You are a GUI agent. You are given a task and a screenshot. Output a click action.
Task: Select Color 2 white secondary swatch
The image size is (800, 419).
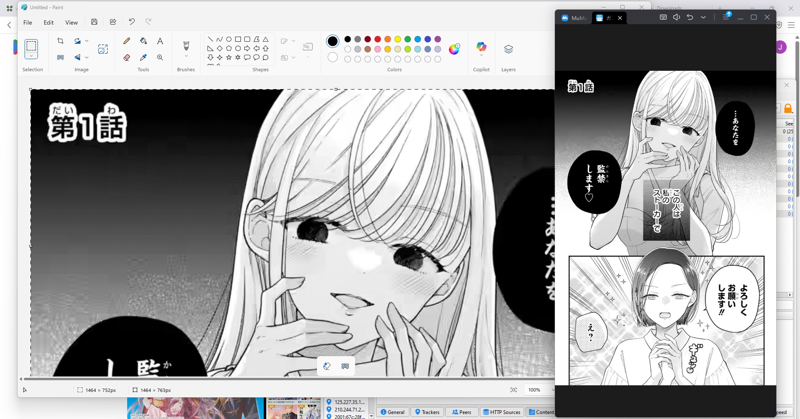coord(333,57)
